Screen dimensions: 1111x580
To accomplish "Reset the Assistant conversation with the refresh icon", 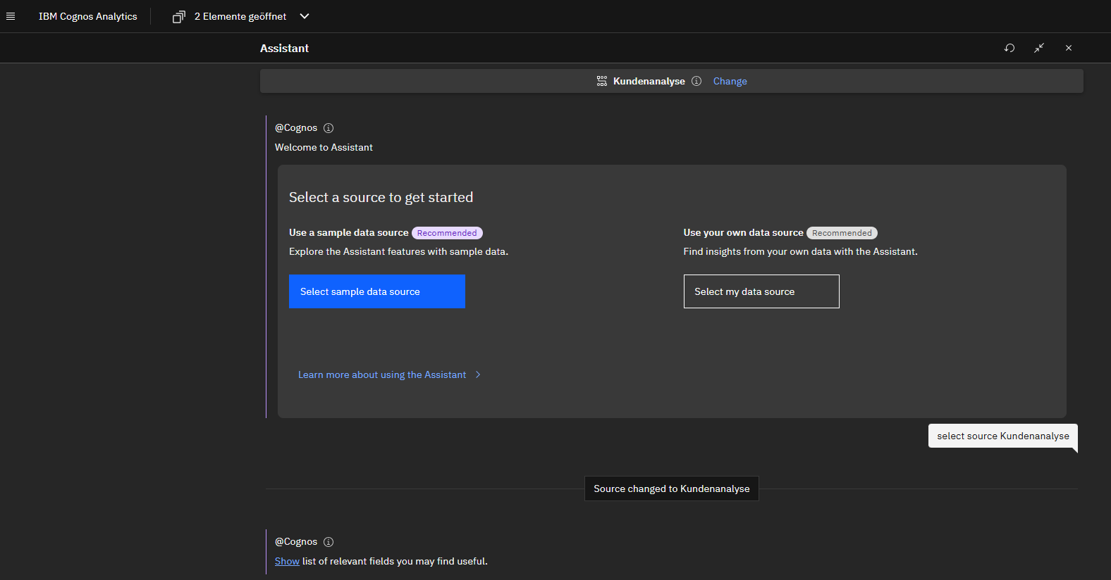I will click(x=1009, y=48).
